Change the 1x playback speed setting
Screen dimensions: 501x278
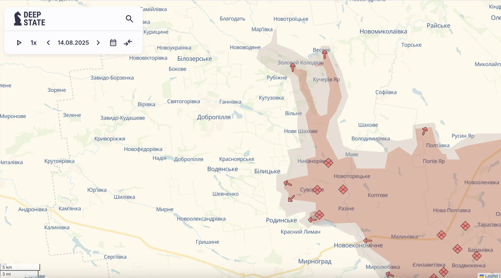coord(34,43)
